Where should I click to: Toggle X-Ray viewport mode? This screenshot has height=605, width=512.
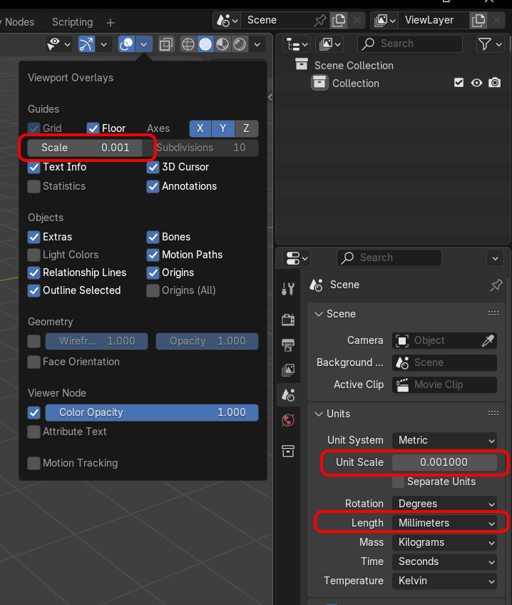coord(166,44)
